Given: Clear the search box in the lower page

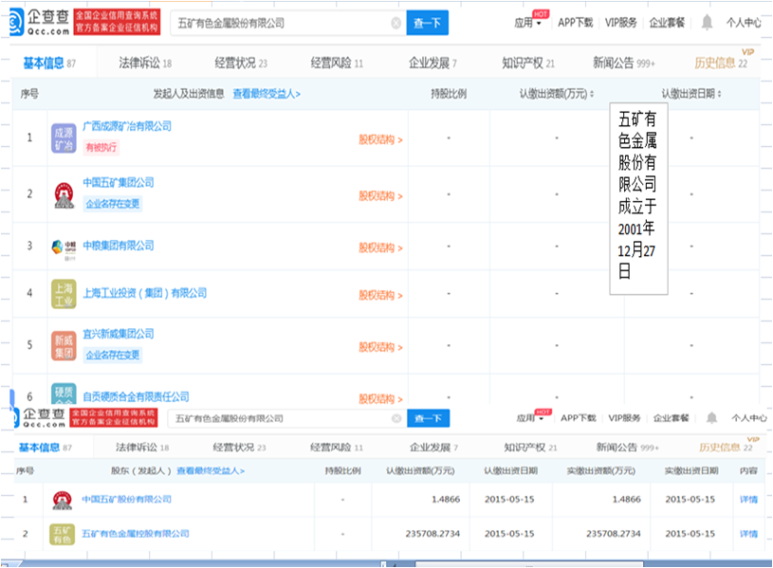Looking at the screenshot, I should tap(396, 418).
